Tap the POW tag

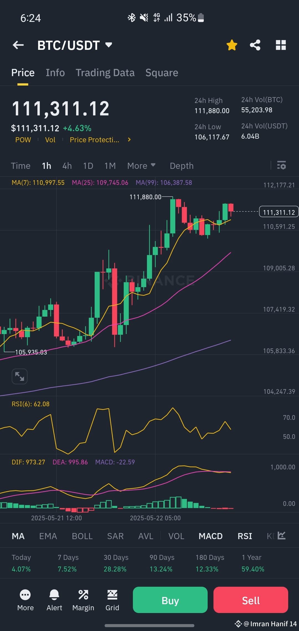(x=23, y=140)
